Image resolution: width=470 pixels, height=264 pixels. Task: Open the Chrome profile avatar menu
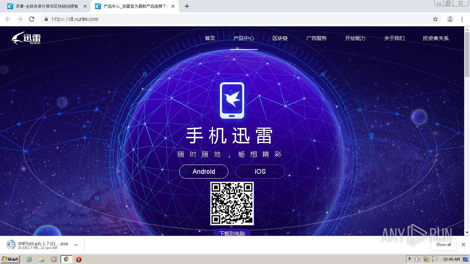[450, 19]
